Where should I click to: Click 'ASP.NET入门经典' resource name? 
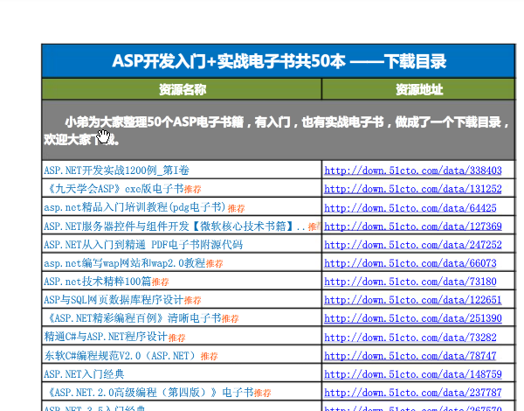(84, 374)
